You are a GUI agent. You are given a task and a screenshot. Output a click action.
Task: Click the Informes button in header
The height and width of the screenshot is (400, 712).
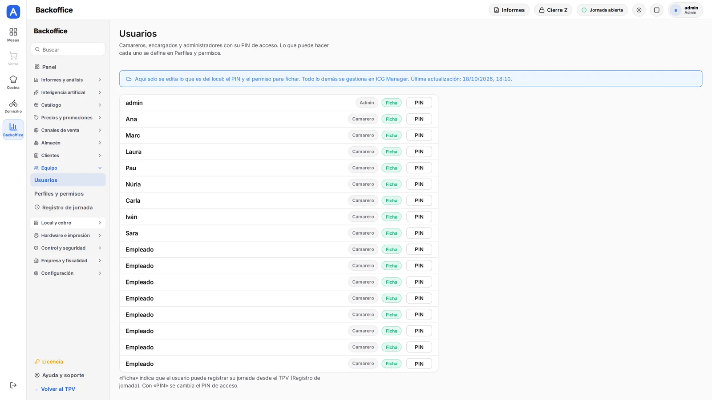tap(509, 10)
